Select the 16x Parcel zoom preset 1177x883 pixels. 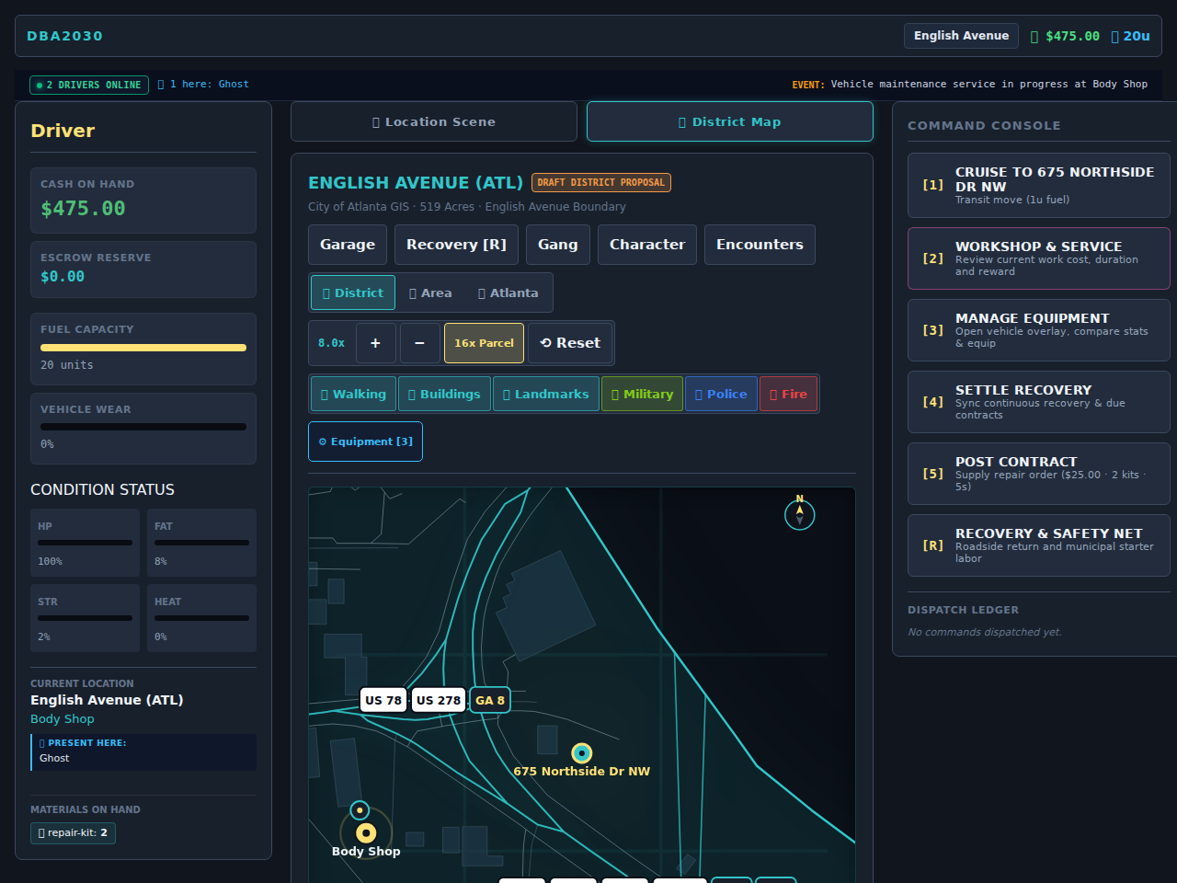[484, 343]
